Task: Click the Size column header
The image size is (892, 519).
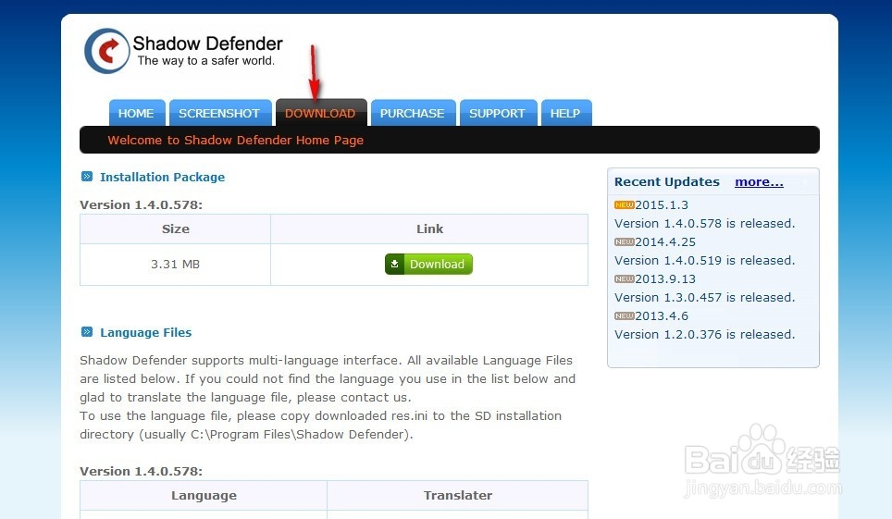Action: (175, 229)
